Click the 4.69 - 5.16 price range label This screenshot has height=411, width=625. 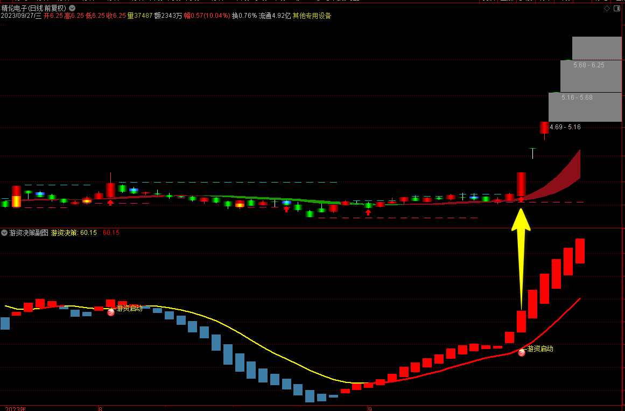(x=565, y=127)
